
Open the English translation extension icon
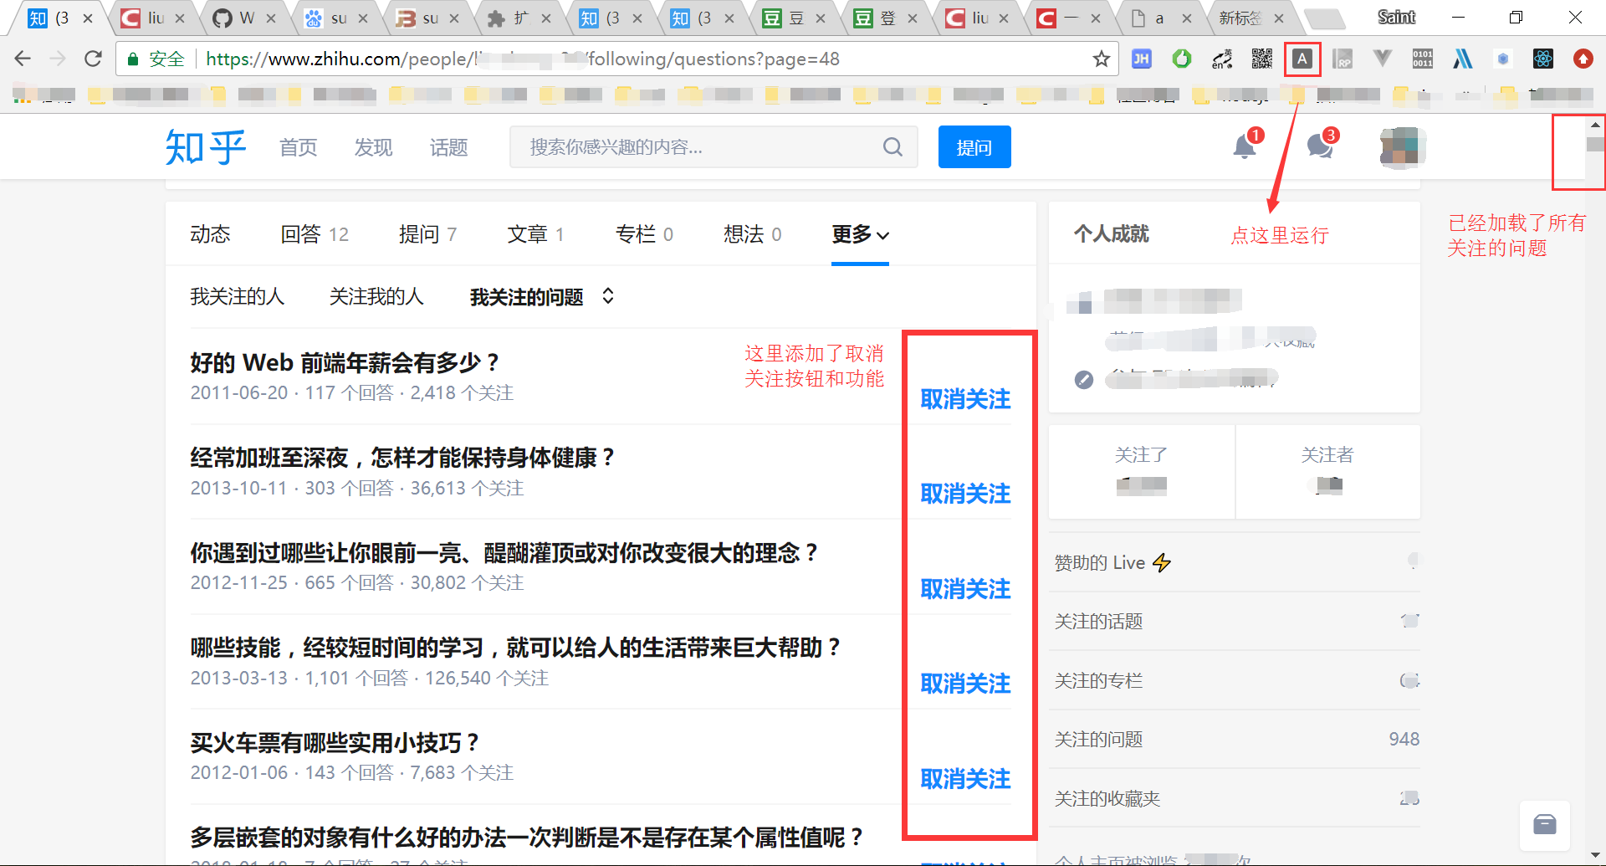click(x=1222, y=59)
